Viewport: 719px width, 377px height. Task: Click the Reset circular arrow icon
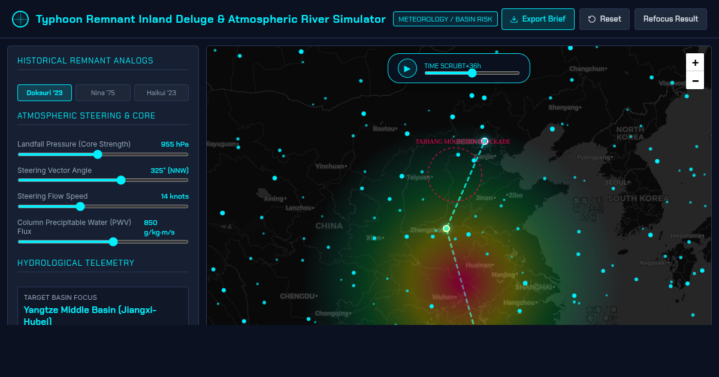592,19
